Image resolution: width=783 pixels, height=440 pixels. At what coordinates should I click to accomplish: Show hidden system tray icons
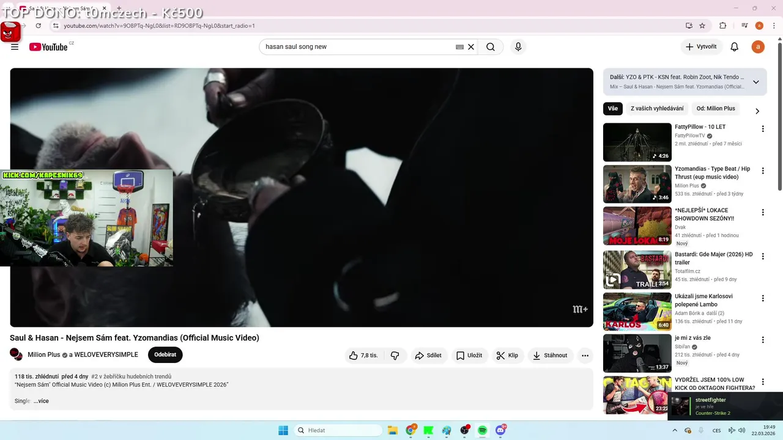[675, 430]
